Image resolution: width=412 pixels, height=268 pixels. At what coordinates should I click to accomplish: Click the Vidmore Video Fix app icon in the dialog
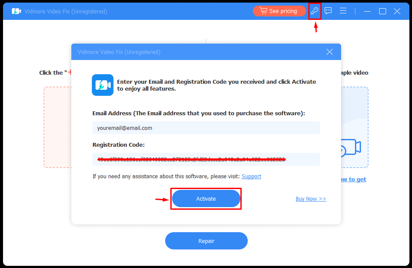coord(102,85)
